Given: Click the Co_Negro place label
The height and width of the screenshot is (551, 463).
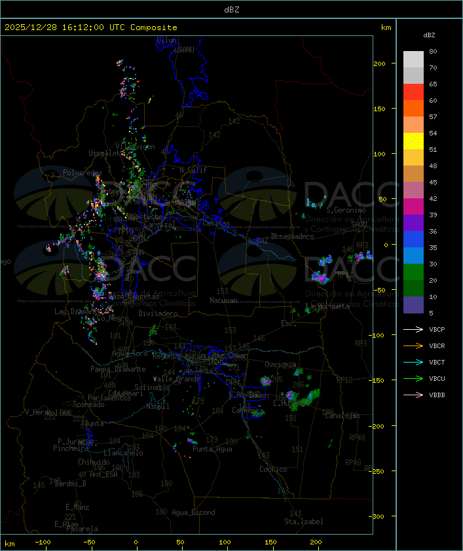Looking at the screenshot, I should [x=113, y=318].
